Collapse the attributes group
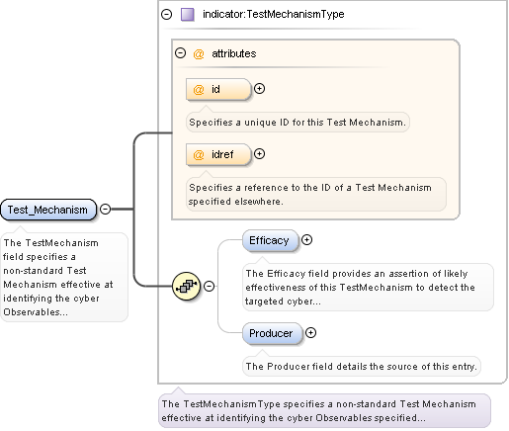This screenshot has width=509, height=431. 181,53
